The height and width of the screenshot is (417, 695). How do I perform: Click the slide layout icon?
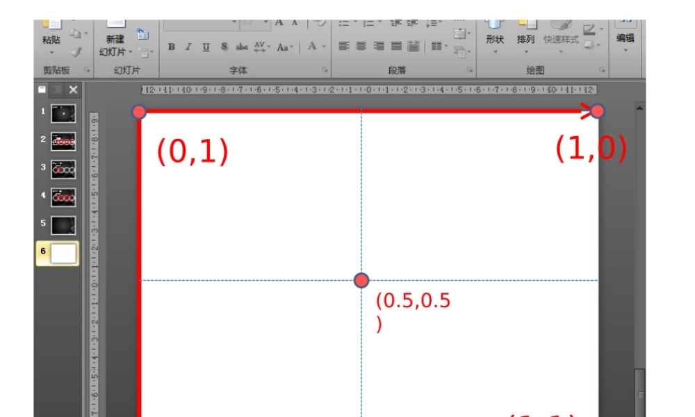(142, 33)
